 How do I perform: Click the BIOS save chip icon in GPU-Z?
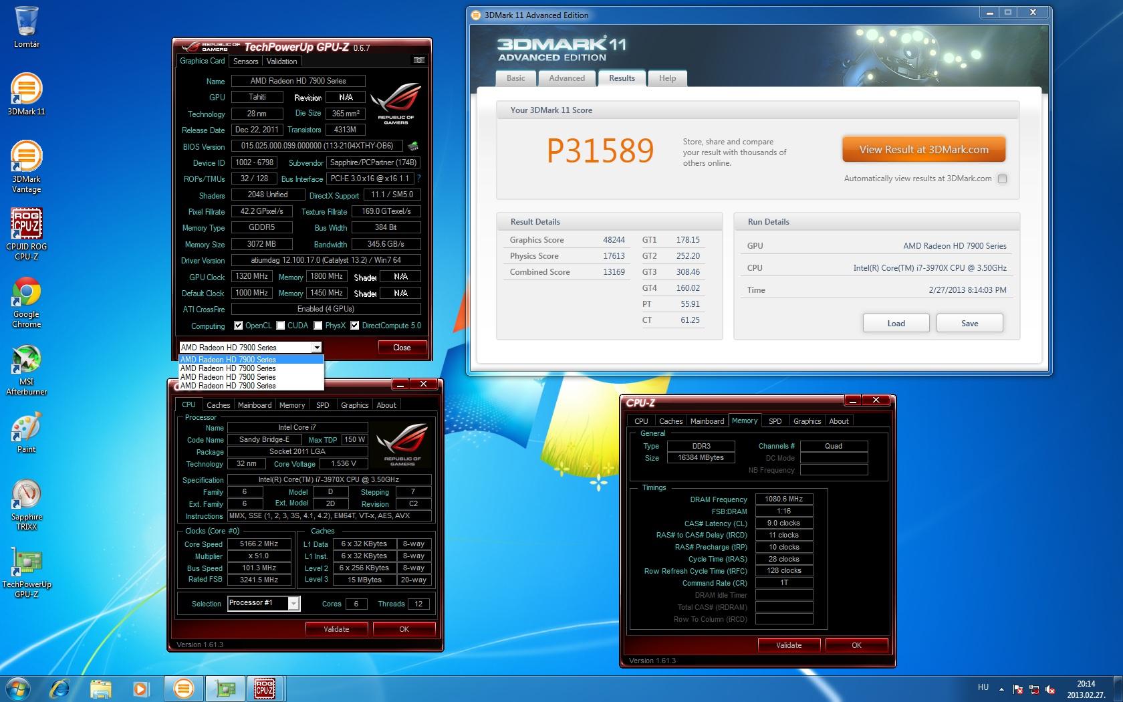414,146
